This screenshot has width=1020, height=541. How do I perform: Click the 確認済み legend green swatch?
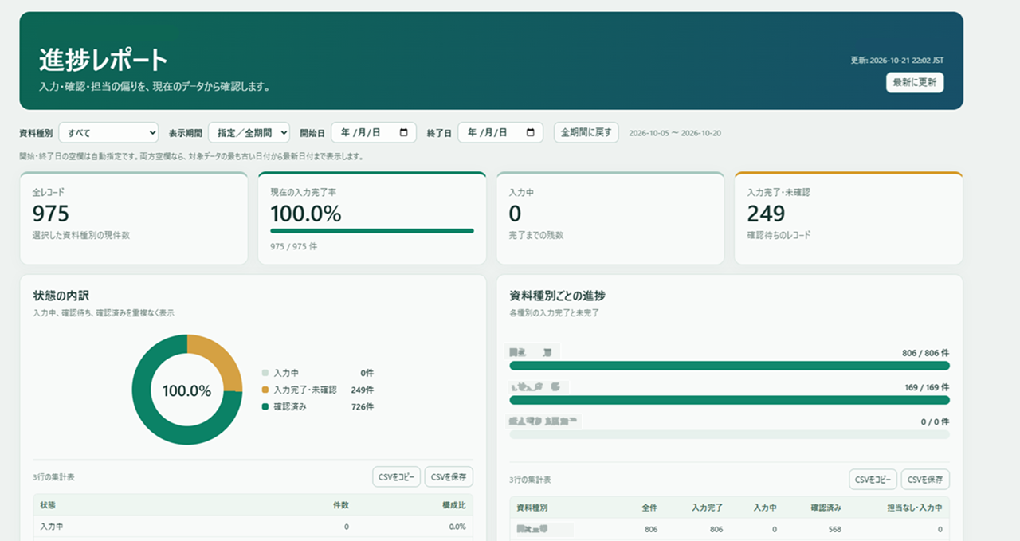[x=265, y=406]
